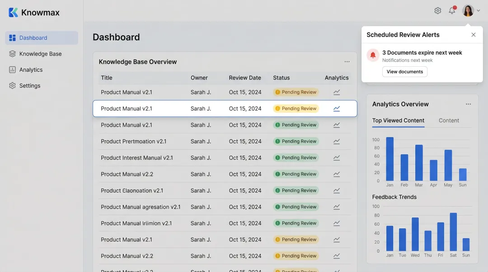Screen dimensions: 488x272
Task: Open Knowledge Base in the sidebar
Action: (42, 54)
